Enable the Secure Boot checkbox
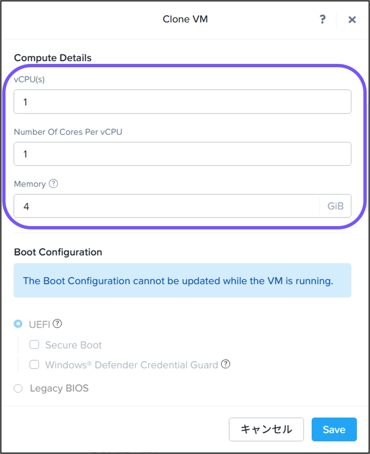370x454 pixels. [x=34, y=345]
